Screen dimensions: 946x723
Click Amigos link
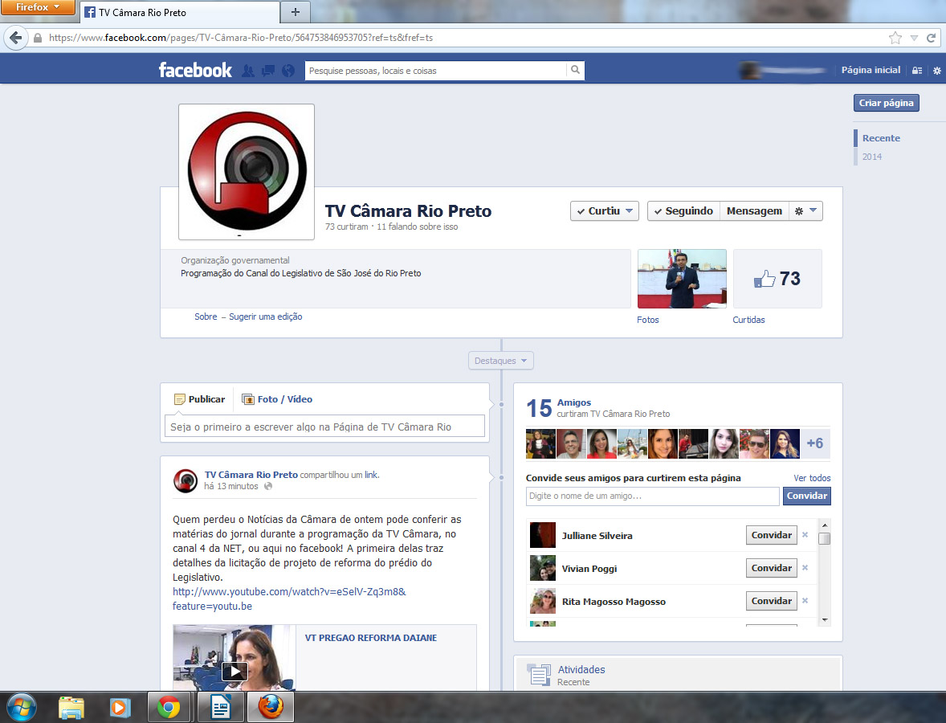pyautogui.click(x=573, y=402)
